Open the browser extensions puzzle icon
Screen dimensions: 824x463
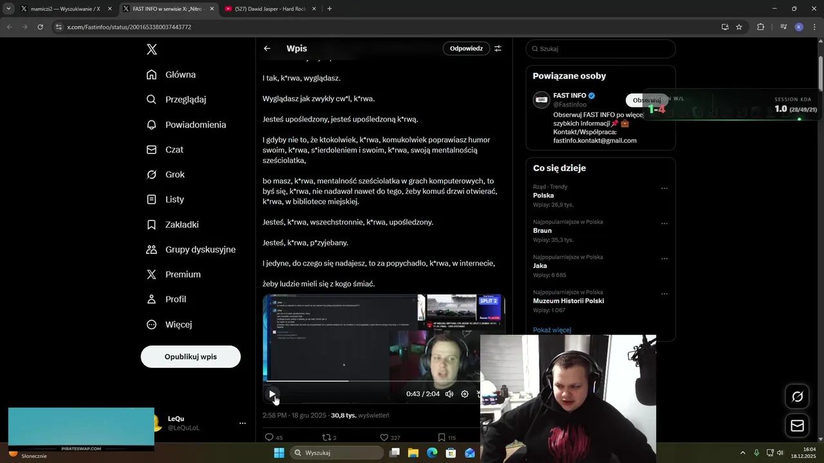tap(761, 27)
